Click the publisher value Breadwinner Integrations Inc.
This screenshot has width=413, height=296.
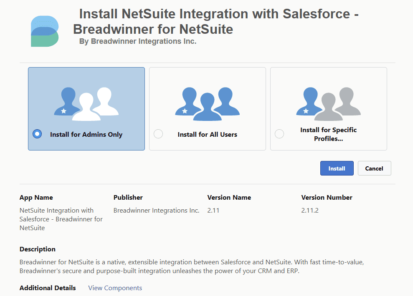pyautogui.click(x=157, y=210)
